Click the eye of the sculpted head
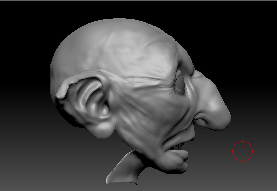 (180, 83)
